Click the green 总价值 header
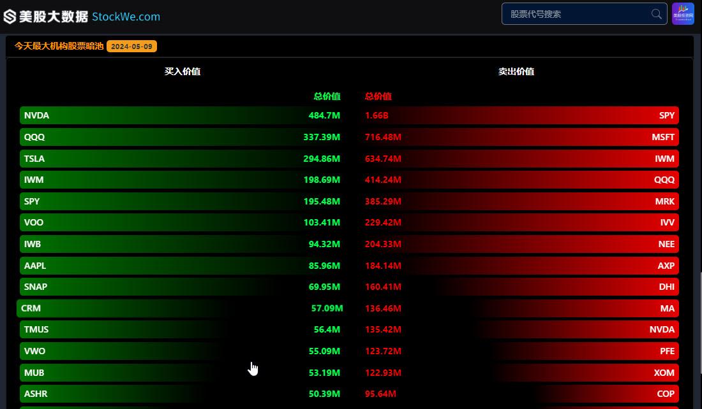This screenshot has width=702, height=409. [327, 96]
